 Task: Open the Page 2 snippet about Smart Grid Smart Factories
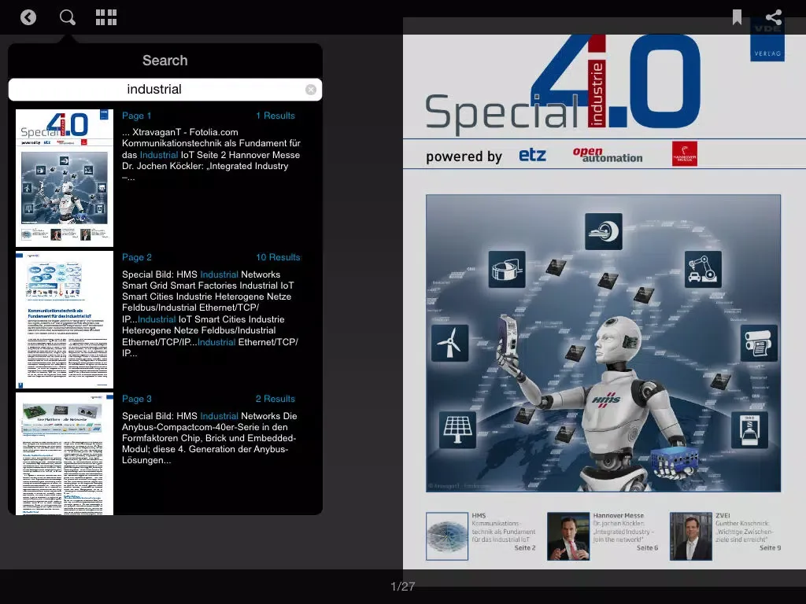(x=210, y=314)
